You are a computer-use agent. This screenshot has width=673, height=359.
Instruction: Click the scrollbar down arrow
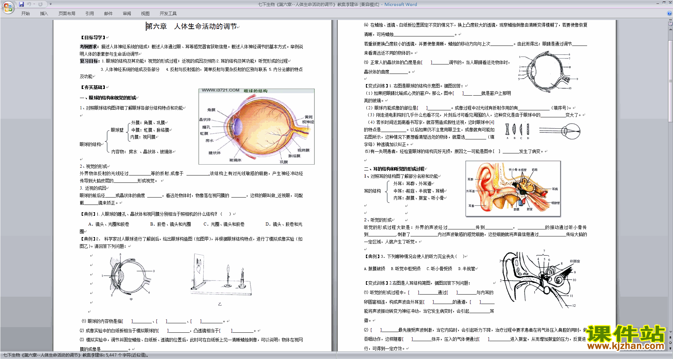[x=670, y=332]
